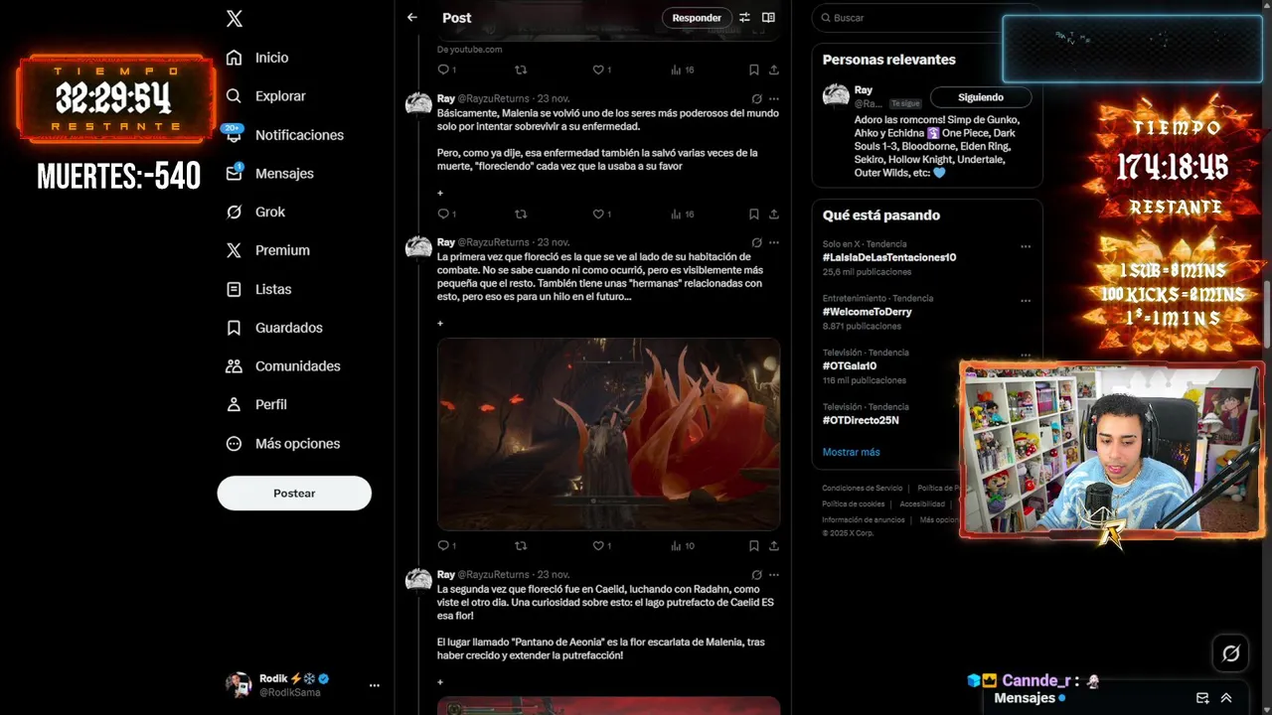This screenshot has height=715, width=1272.
Task: Expand the plus under 'hilo en el futuro' tweet
Action: (x=440, y=323)
